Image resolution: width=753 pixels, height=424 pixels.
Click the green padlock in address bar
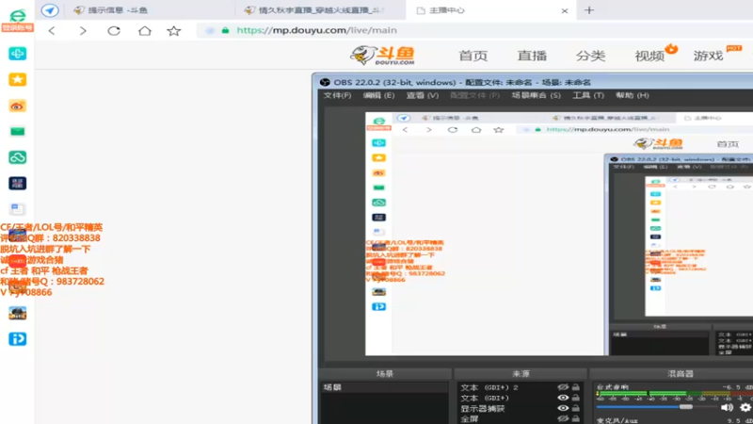225,30
